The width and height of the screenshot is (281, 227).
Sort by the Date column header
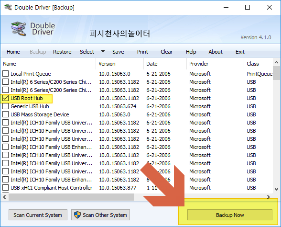click(x=165, y=64)
